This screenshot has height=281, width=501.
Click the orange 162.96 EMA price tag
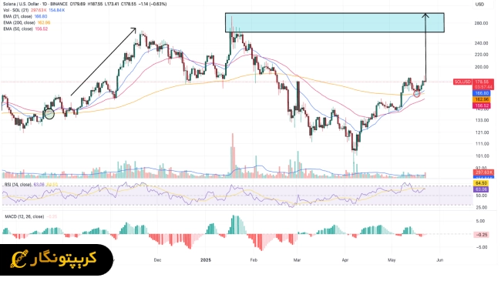click(483, 99)
